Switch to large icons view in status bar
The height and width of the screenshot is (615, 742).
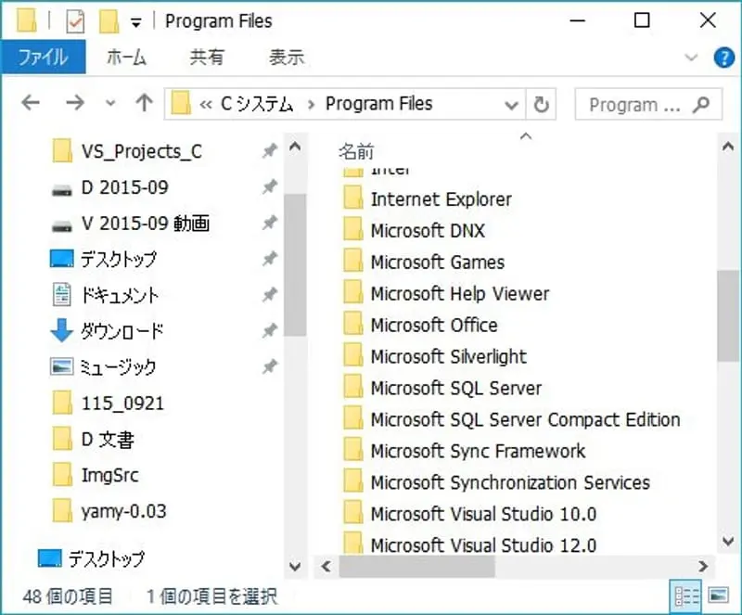tap(718, 596)
